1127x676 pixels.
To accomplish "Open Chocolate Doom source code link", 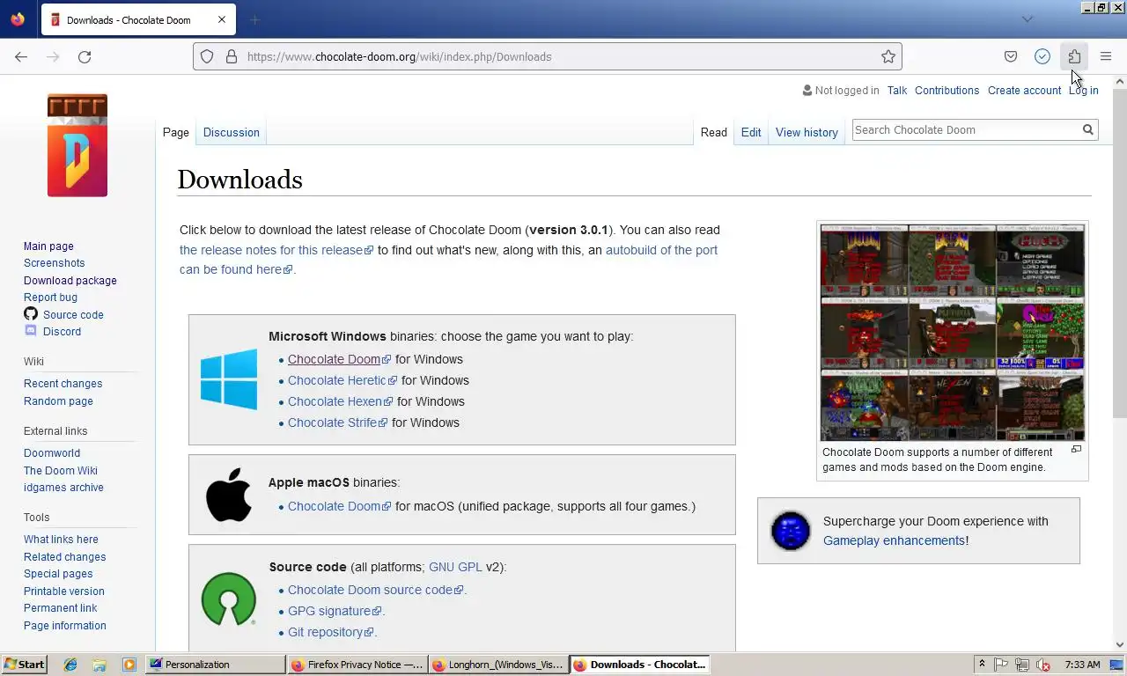I will [375, 590].
